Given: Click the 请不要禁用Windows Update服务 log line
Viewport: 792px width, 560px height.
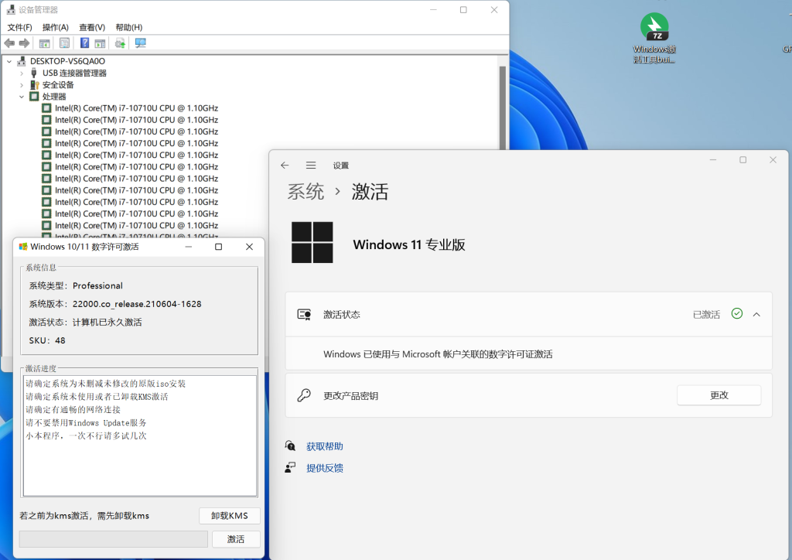Looking at the screenshot, I should pos(86,422).
